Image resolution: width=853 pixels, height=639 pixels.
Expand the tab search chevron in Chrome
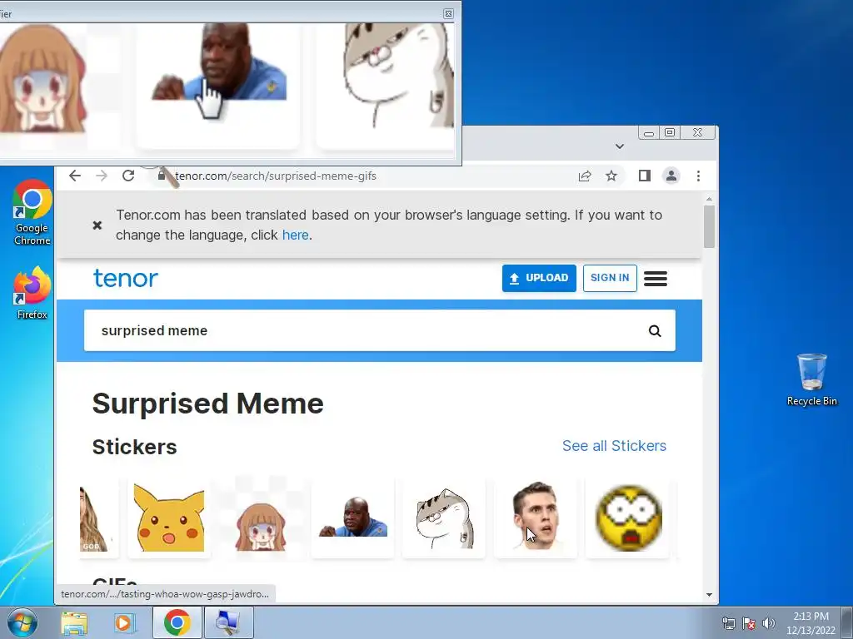pos(620,146)
